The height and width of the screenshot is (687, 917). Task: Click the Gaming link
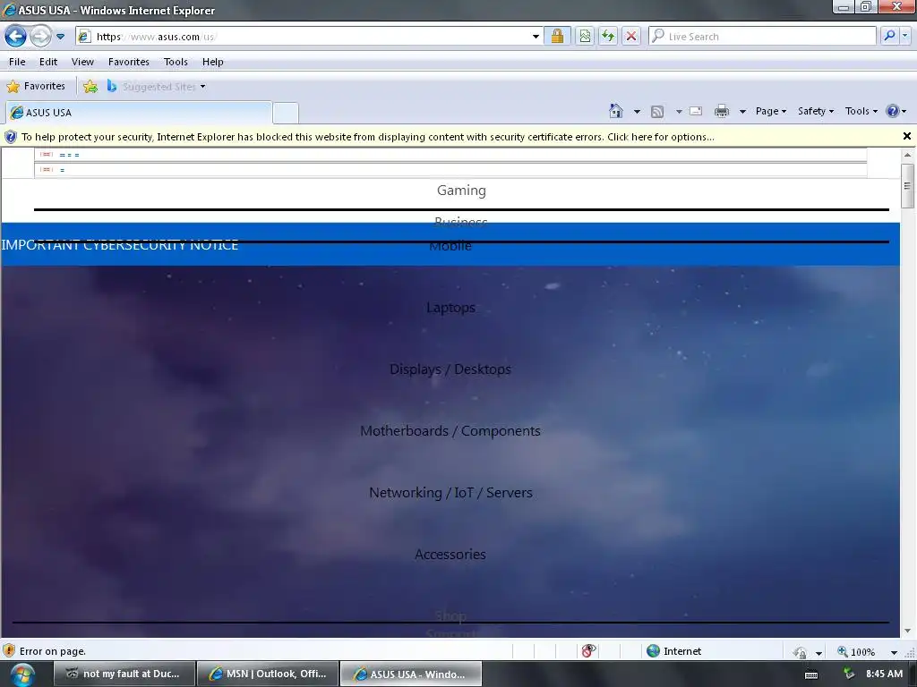[461, 191]
